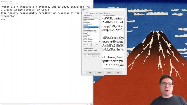187x105 pixels.
Task: Open the font Size dropdown
Action: point(89,45)
